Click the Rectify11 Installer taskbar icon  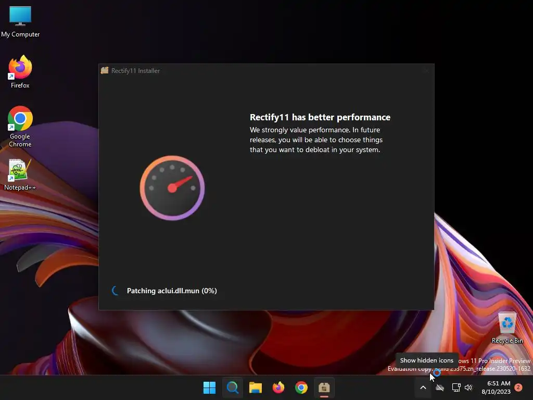pos(324,387)
